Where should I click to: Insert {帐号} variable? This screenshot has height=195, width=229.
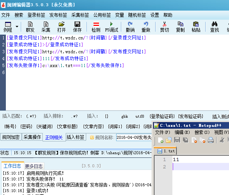pos(10,126)
